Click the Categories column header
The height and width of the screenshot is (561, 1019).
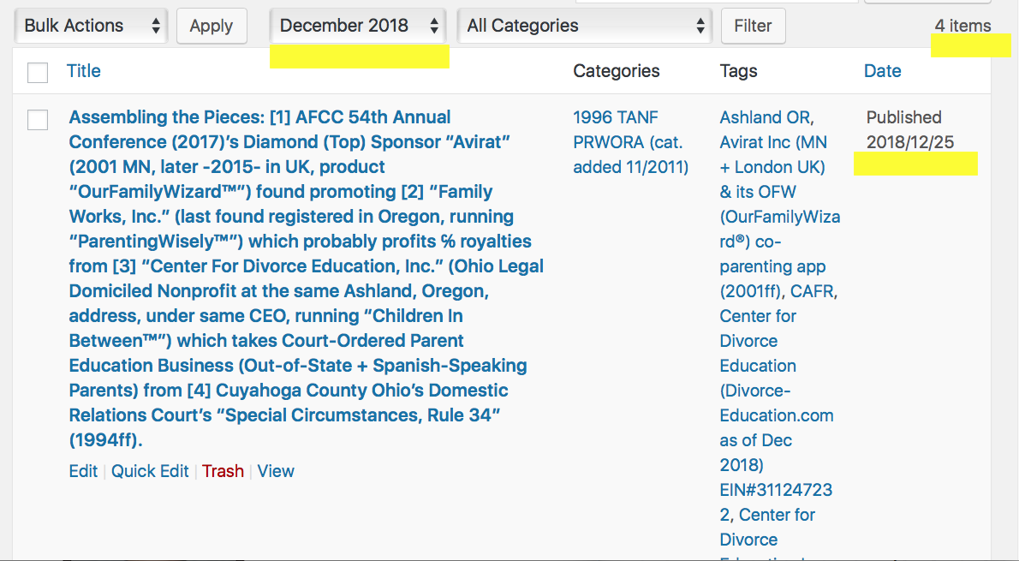coord(617,71)
